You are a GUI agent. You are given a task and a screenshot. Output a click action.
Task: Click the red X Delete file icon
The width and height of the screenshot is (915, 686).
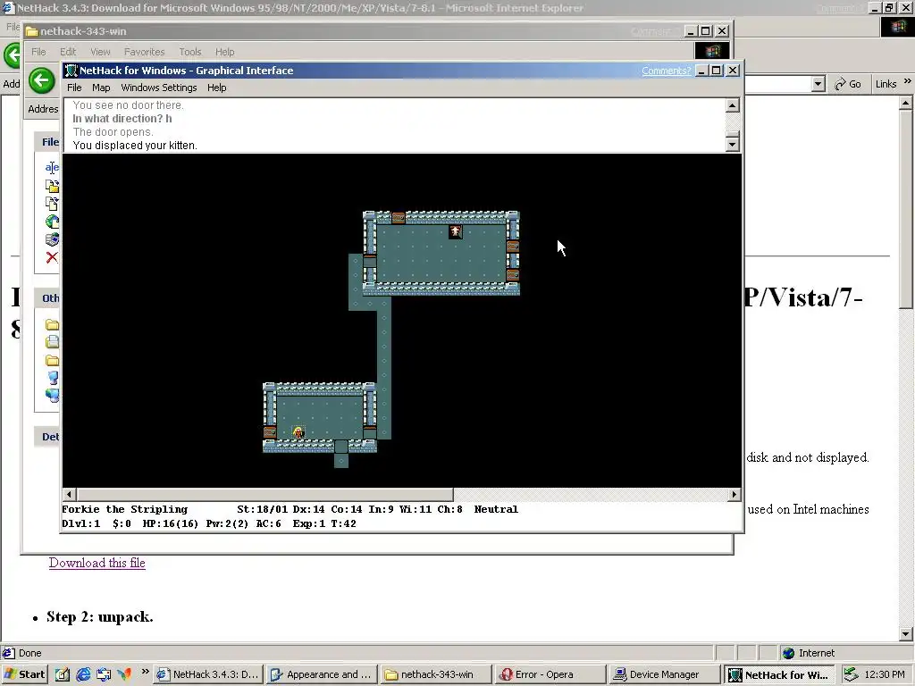point(52,257)
